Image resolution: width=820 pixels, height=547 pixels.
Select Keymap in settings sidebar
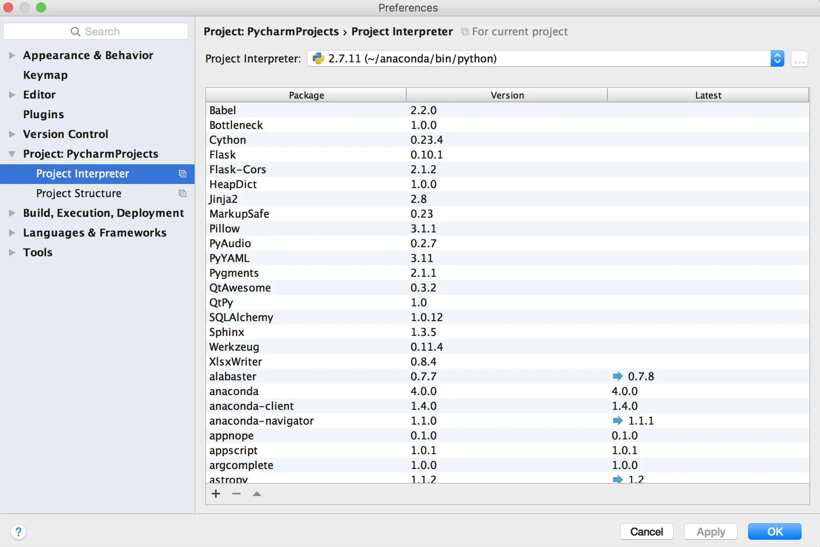[x=45, y=75]
